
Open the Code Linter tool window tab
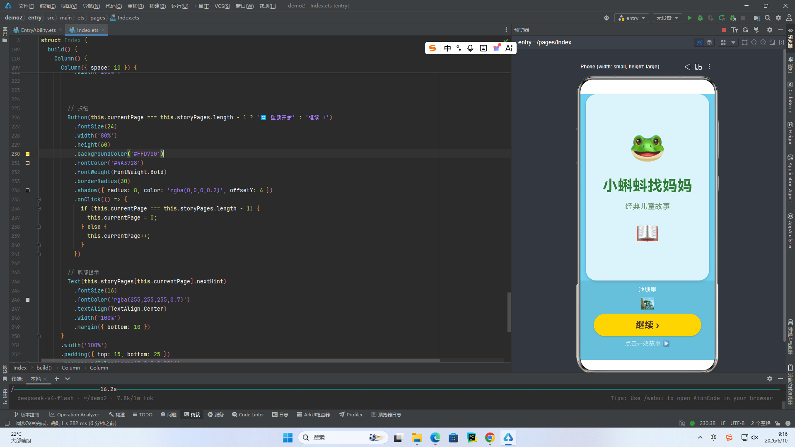(248, 414)
